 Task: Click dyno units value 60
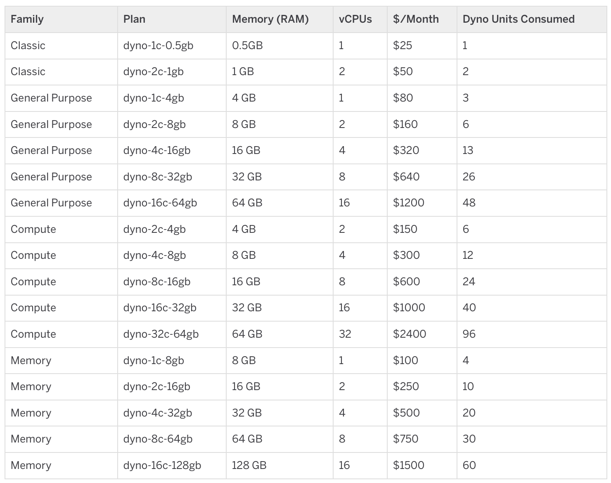click(x=469, y=465)
